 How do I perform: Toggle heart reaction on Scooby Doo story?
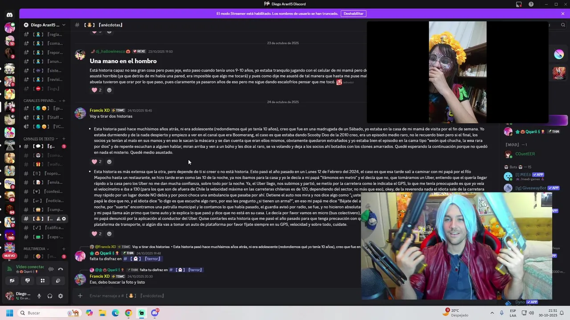[x=96, y=162]
